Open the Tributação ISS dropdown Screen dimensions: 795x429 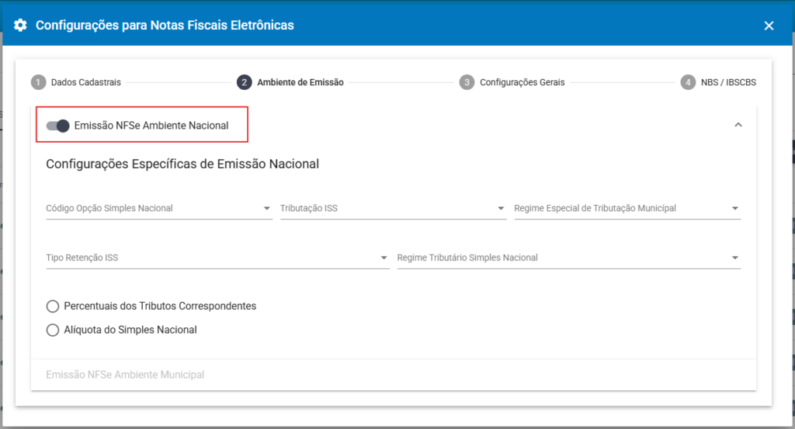(x=392, y=209)
